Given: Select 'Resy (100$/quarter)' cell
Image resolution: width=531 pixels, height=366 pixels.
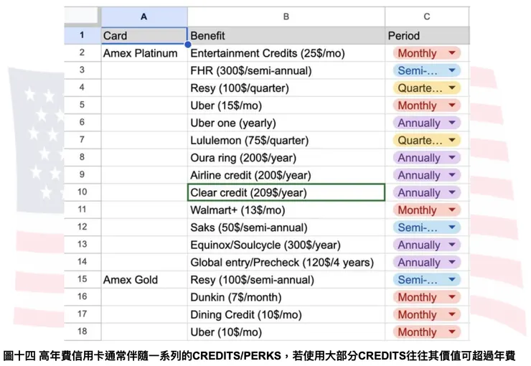Looking at the screenshot, I should 286,88.
